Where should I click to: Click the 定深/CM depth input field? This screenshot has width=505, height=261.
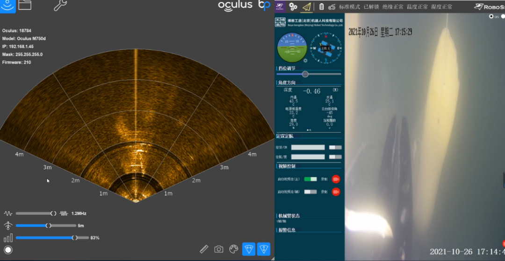[308, 147]
